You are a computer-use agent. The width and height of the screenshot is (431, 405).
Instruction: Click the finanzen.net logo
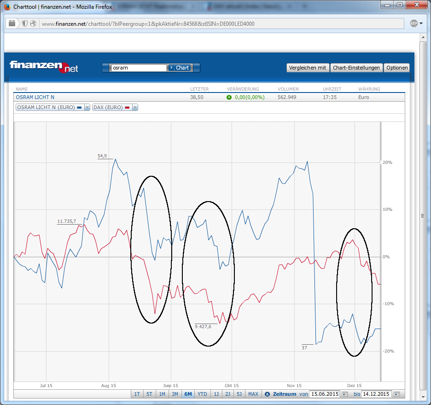coord(44,67)
